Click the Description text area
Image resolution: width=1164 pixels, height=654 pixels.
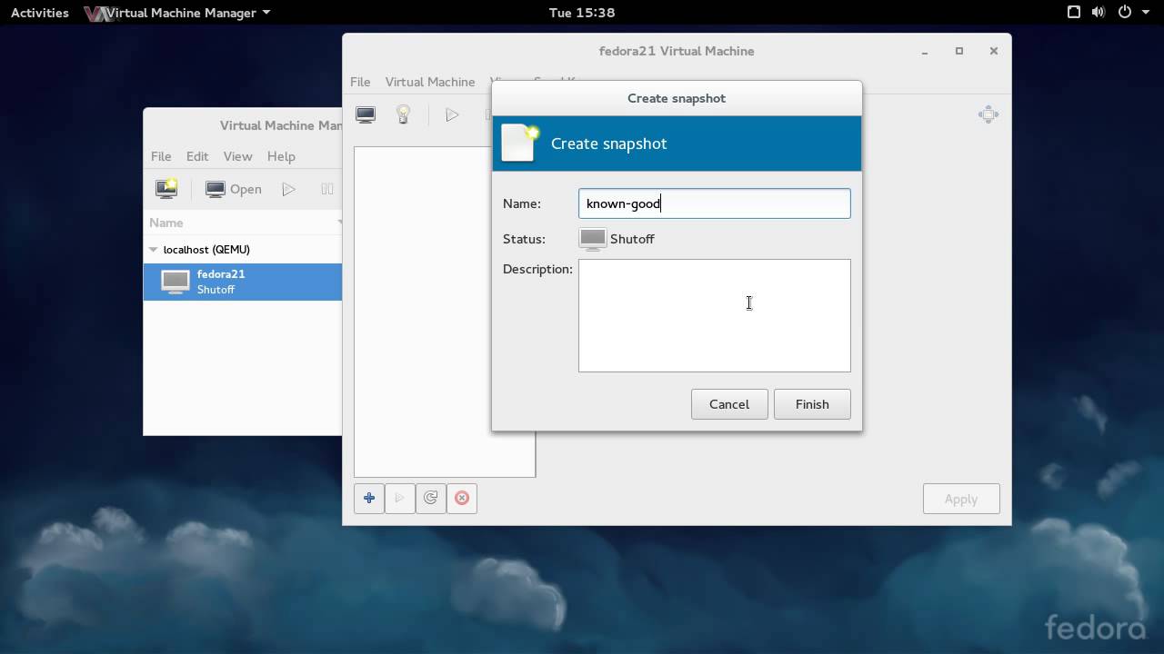714,315
